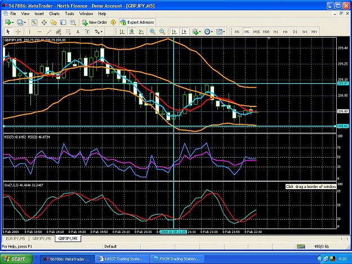Toggle chart auto scroll
This screenshot has width=352, height=264.
click(174, 32)
